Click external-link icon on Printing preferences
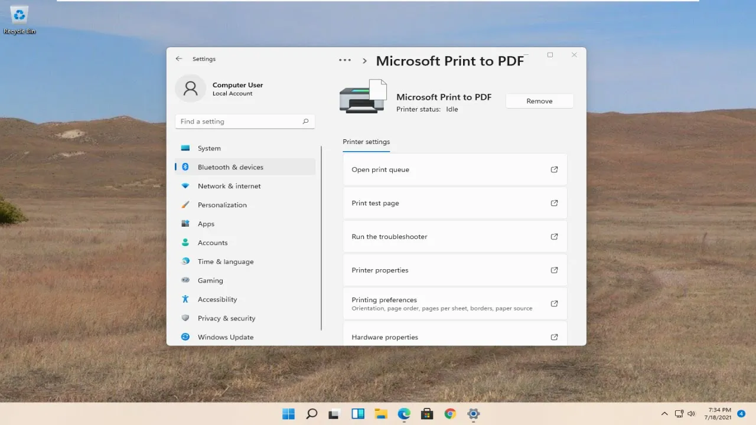The width and height of the screenshot is (756, 425). (554, 303)
